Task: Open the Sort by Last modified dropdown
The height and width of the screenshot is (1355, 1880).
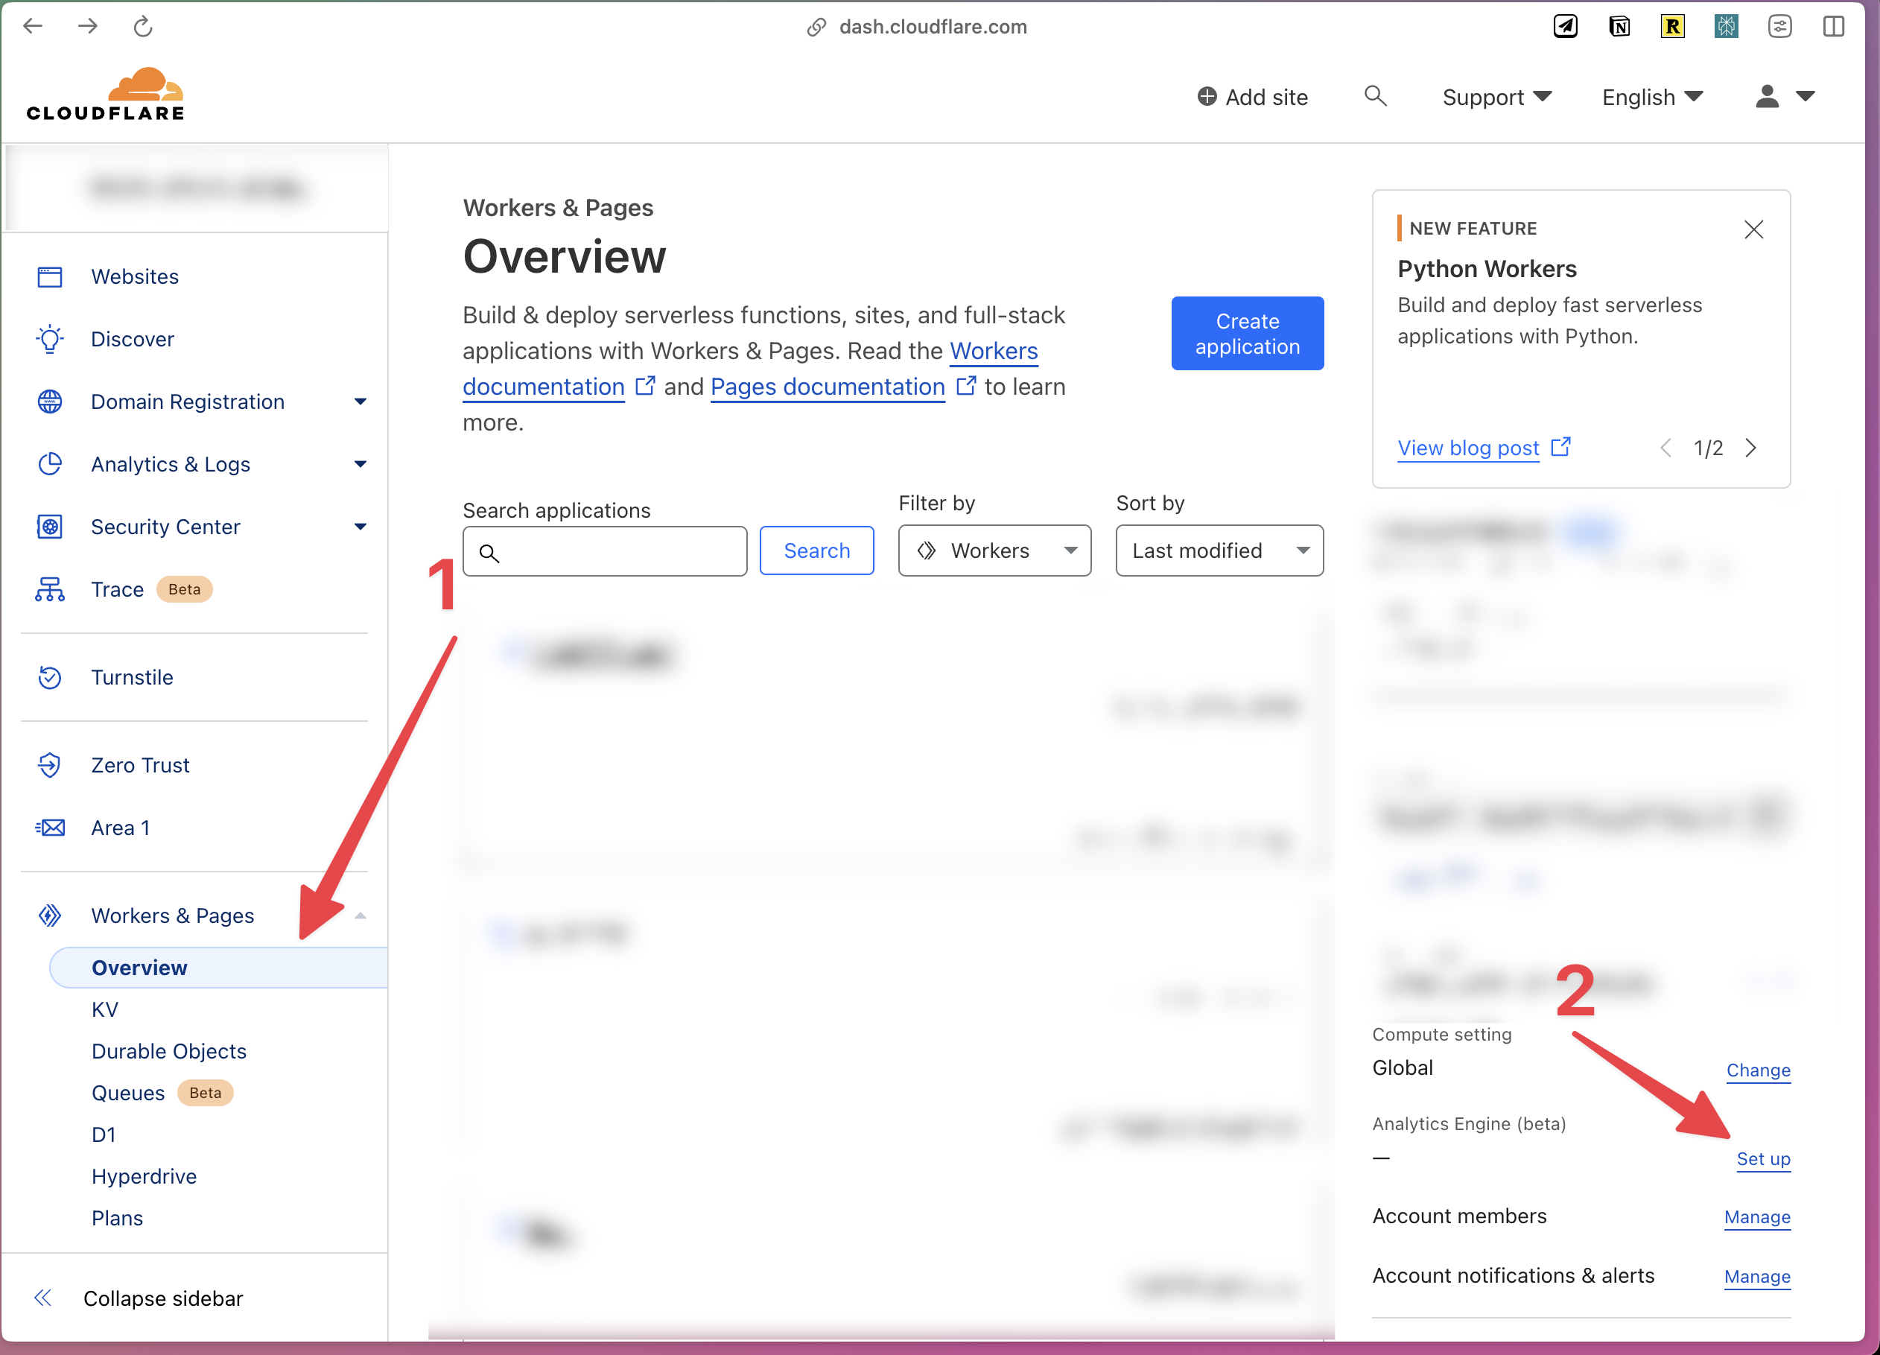Action: (1219, 550)
